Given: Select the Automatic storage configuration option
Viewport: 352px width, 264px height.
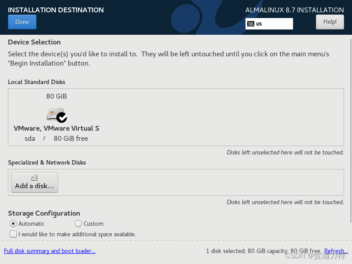Looking at the screenshot, I should (x=13, y=224).
